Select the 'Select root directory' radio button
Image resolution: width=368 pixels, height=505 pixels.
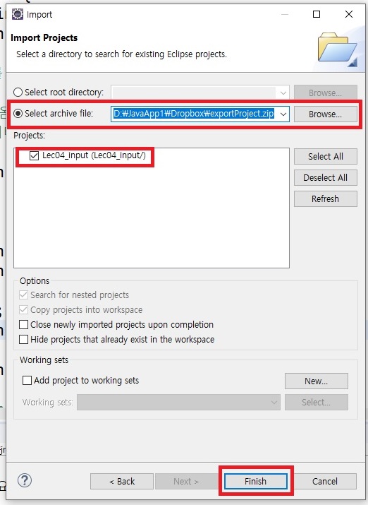(18, 93)
